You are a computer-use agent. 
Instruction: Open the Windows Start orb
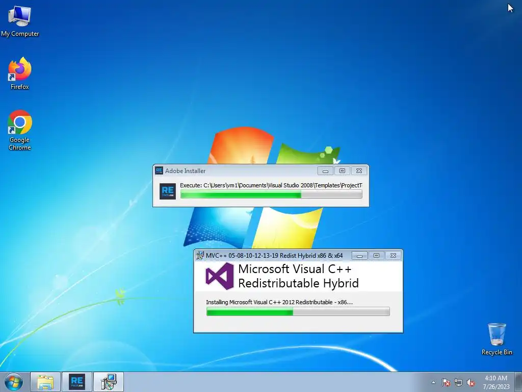click(x=14, y=382)
